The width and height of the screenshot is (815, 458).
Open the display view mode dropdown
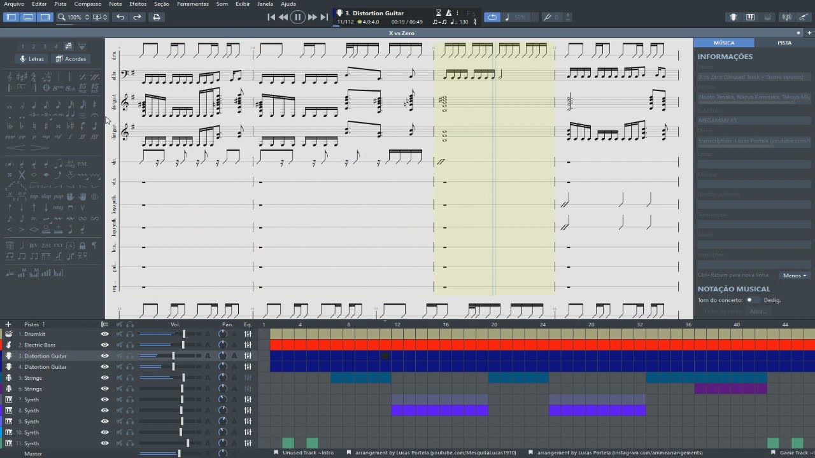click(x=101, y=17)
